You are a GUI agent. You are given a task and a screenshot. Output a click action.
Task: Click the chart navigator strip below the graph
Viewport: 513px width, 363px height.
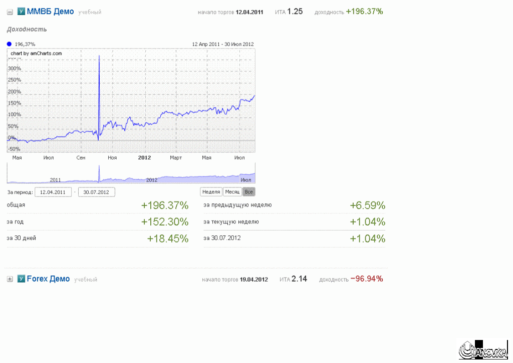click(131, 173)
